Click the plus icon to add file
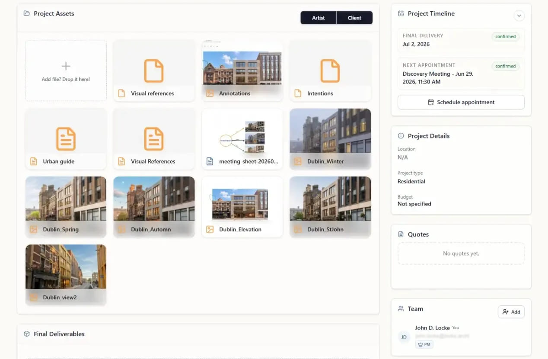This screenshot has width=548, height=359. pyautogui.click(x=66, y=66)
